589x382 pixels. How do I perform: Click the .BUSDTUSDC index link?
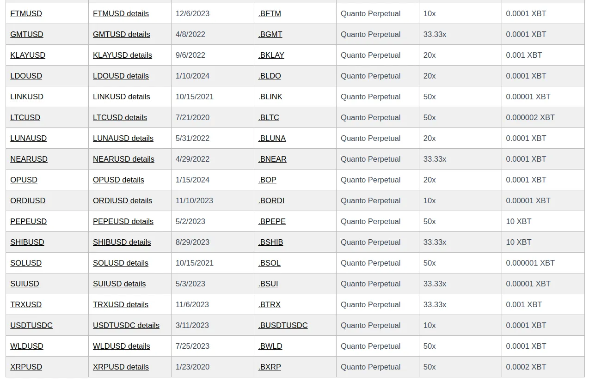coord(282,325)
